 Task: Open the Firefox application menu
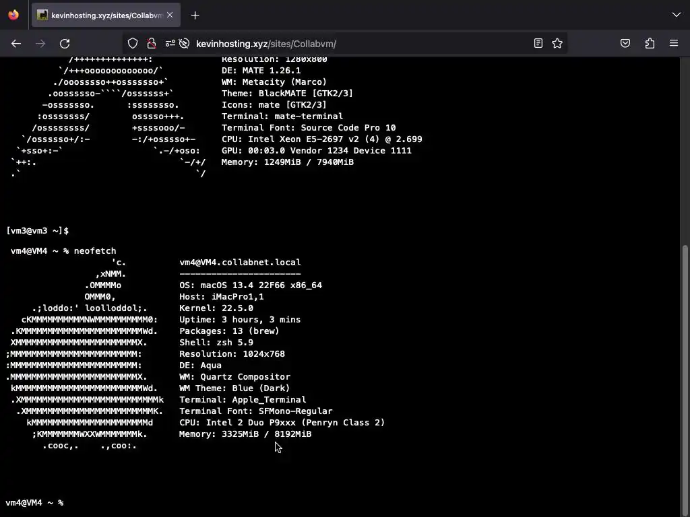click(674, 43)
